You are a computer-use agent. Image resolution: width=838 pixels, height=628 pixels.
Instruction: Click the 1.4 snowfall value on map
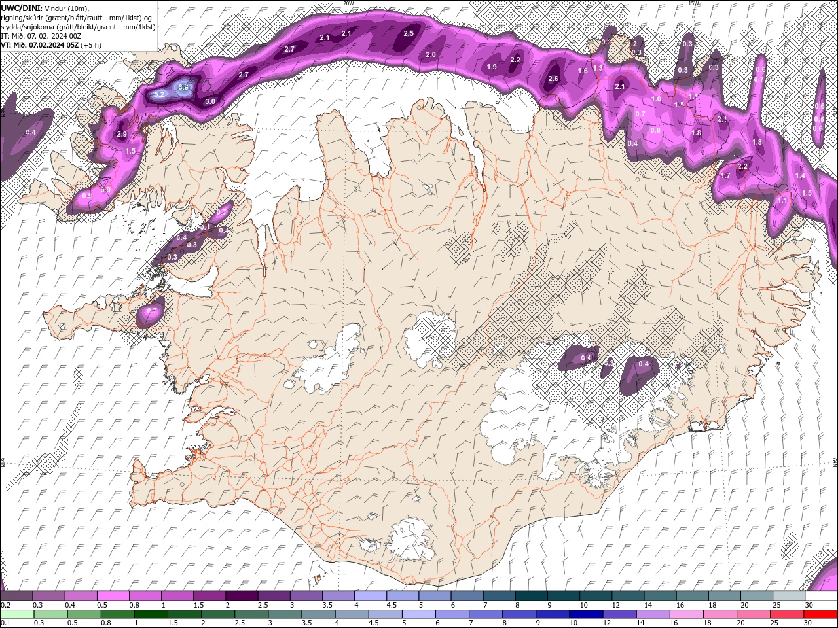800,175
